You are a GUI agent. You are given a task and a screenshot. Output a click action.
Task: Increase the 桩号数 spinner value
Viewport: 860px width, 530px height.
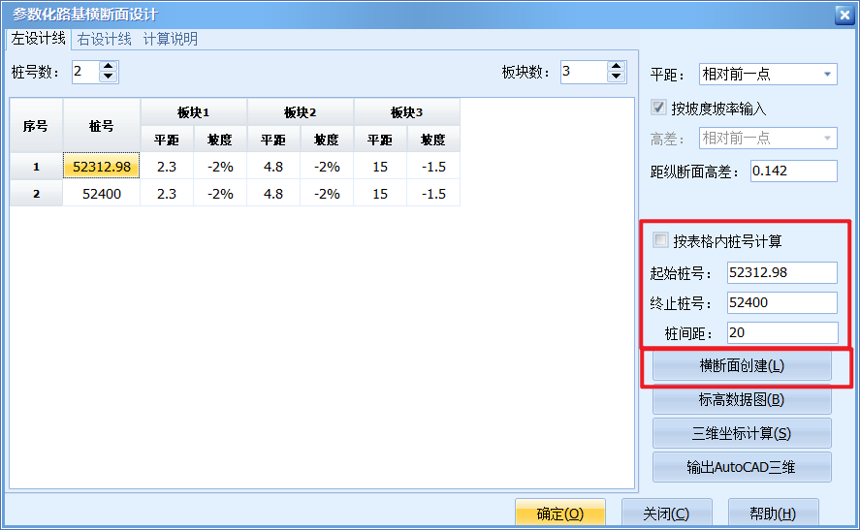[x=109, y=66]
